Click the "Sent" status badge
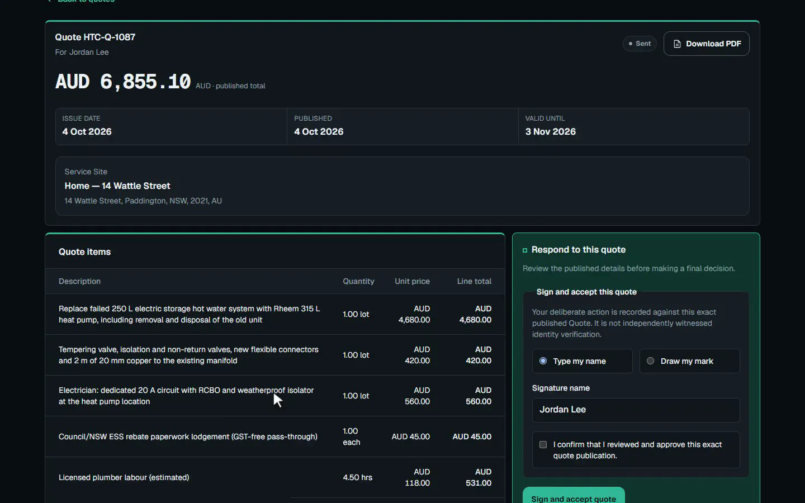This screenshot has height=503, width=805. tap(640, 44)
